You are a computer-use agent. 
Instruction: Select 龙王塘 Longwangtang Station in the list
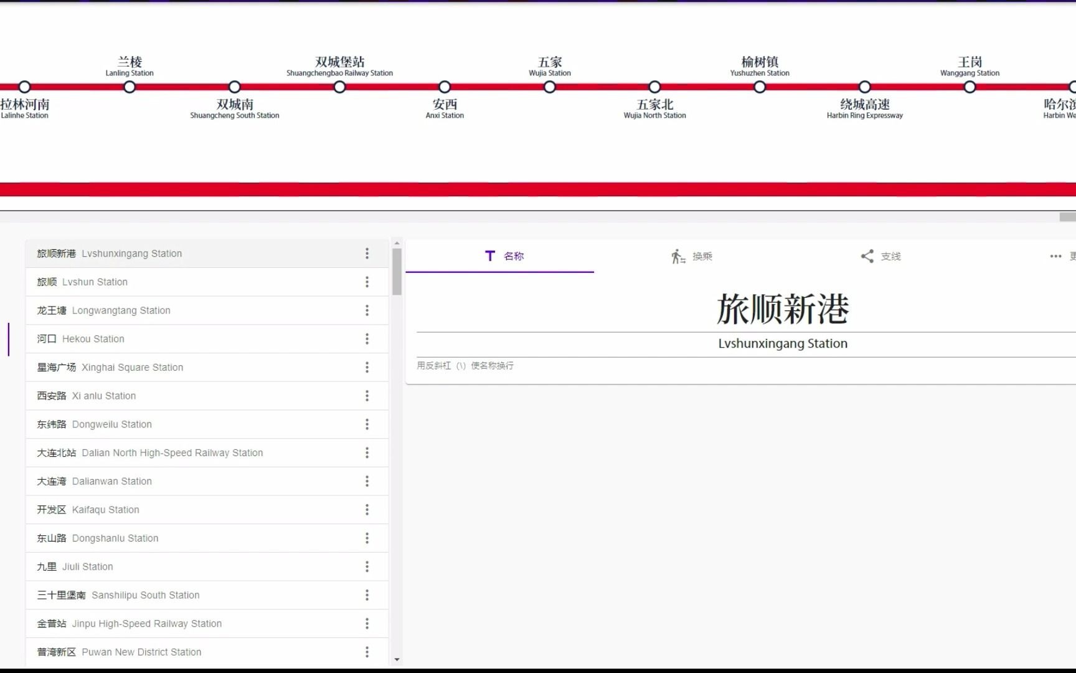207,310
